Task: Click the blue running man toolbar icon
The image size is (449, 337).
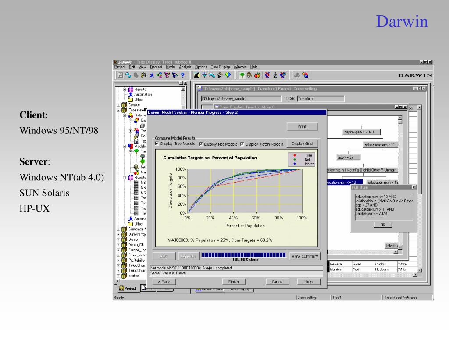Action: (x=151, y=75)
